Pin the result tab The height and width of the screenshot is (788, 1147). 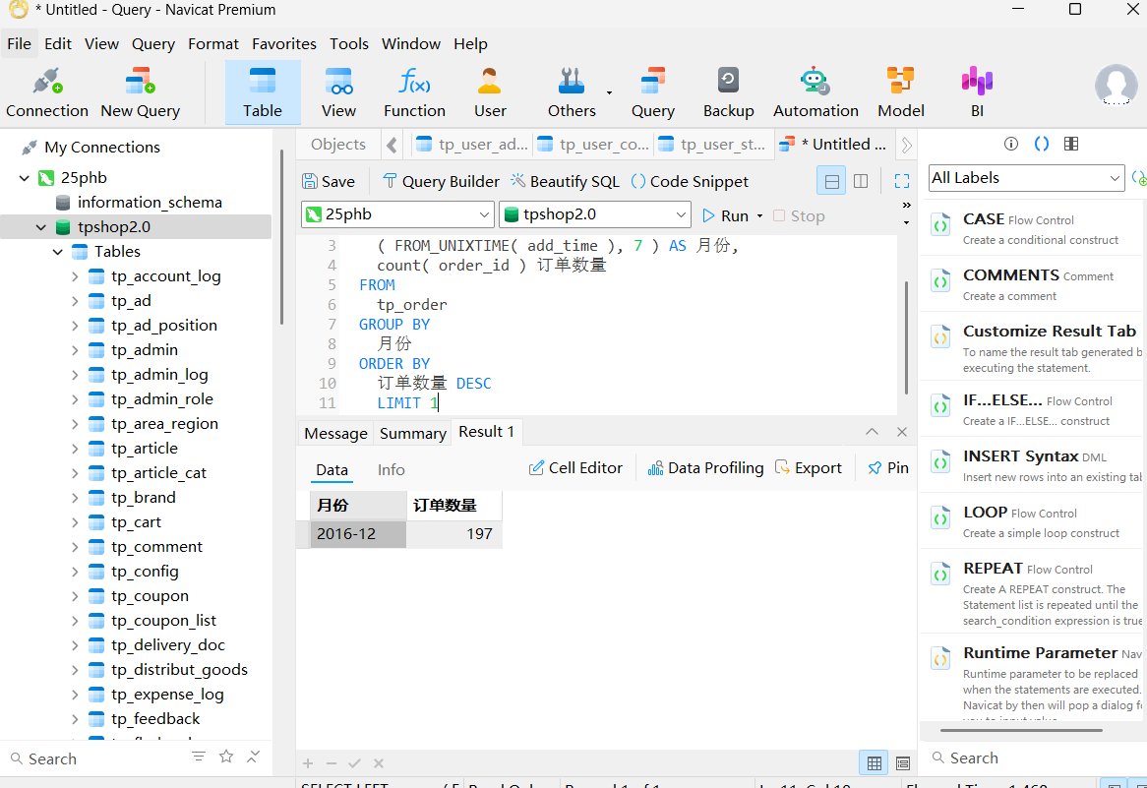tap(888, 468)
